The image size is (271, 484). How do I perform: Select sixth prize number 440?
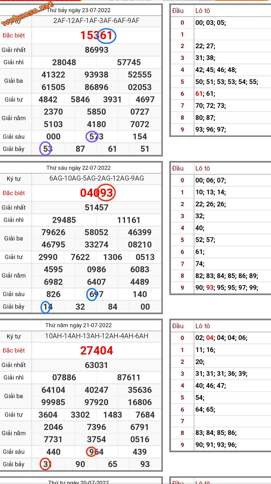[53, 452]
